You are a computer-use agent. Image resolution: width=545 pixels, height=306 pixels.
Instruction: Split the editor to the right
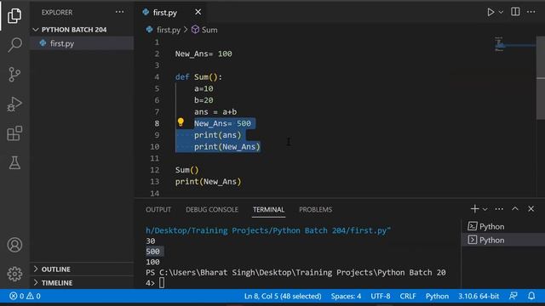click(x=515, y=12)
